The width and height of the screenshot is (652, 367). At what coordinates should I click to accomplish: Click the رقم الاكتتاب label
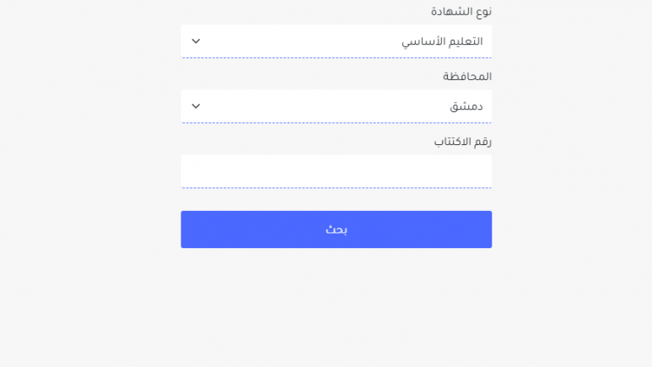tap(463, 142)
